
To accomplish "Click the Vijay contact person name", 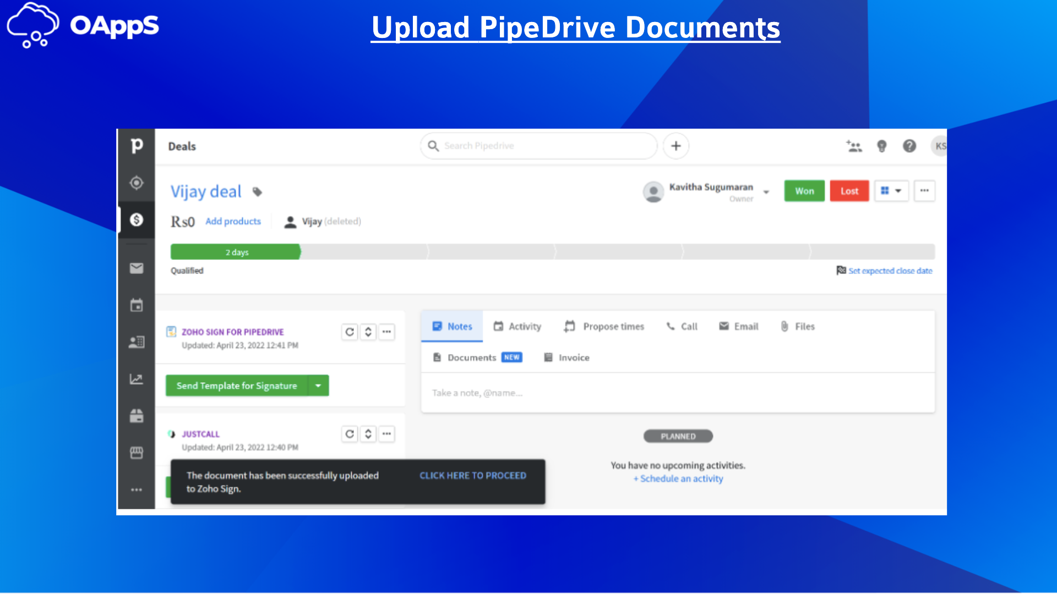I will pyautogui.click(x=312, y=221).
